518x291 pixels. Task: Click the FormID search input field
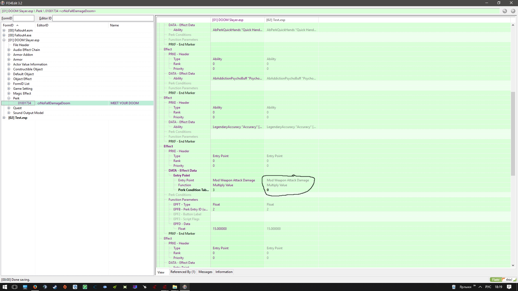coord(24,18)
